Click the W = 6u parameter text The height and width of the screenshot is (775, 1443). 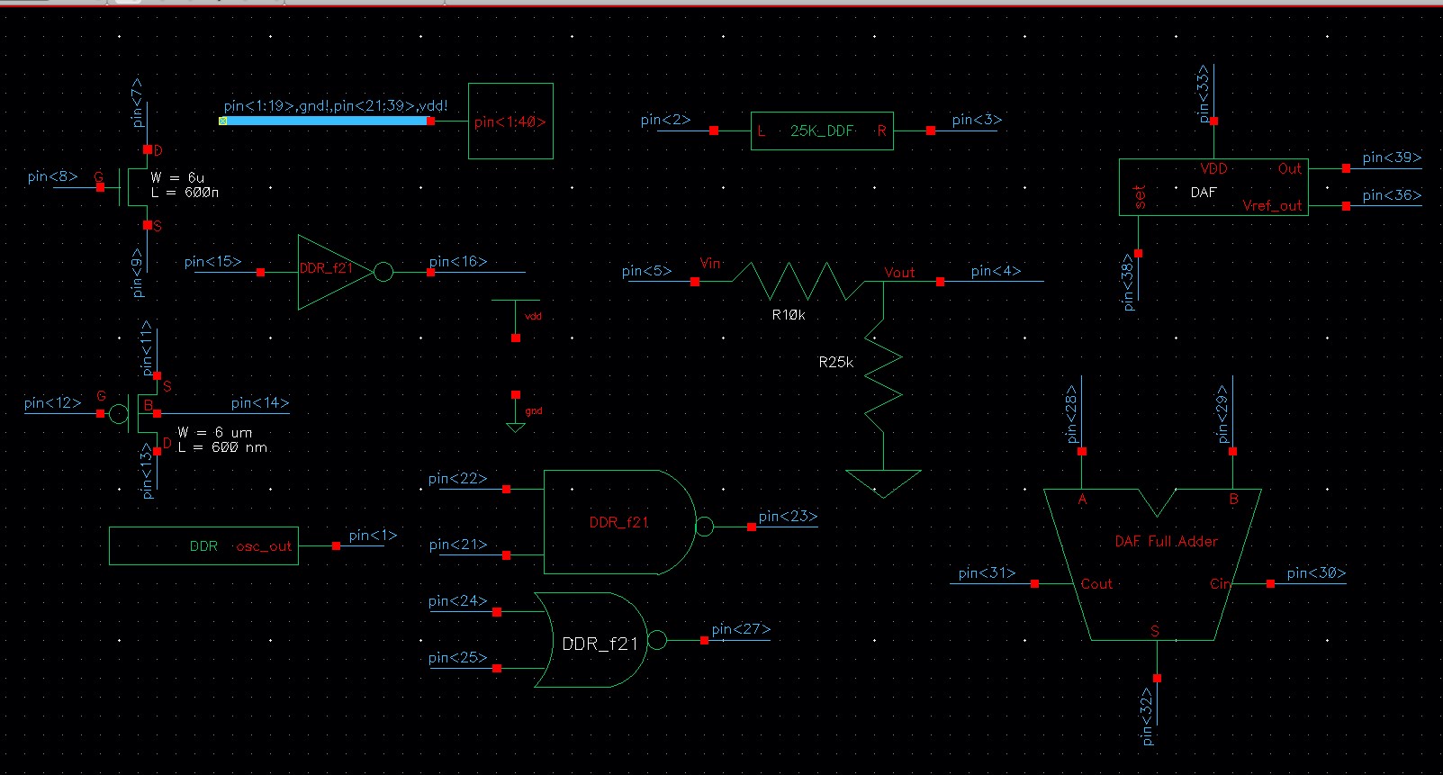(x=177, y=178)
